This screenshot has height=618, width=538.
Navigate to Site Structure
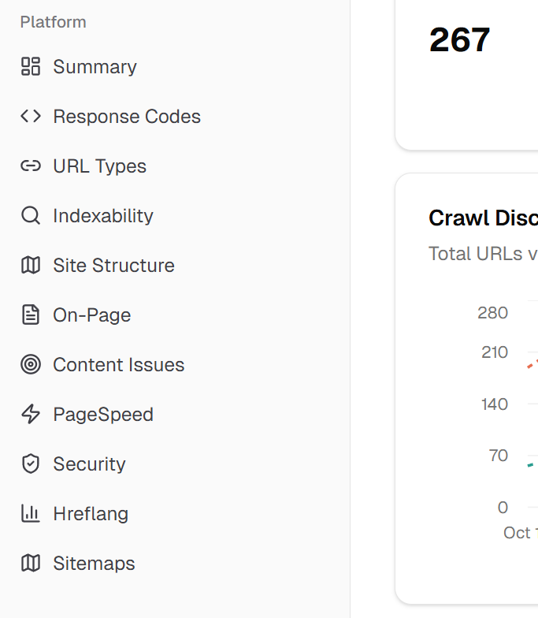[x=113, y=266]
